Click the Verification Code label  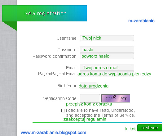[x=60, y=98]
